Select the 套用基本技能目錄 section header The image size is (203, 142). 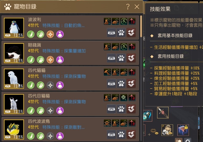pos(175,35)
